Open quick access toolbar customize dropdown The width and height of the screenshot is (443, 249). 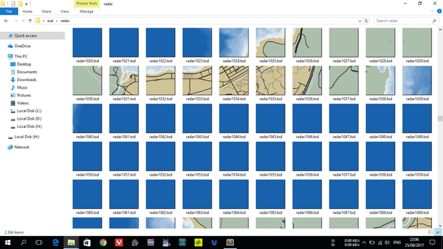tap(26, 4)
